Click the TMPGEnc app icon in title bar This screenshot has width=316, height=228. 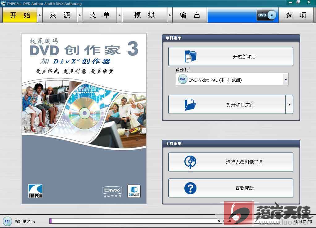coord(3,3)
